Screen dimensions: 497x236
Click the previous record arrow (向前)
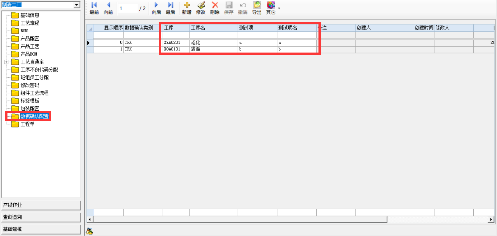tap(108, 8)
